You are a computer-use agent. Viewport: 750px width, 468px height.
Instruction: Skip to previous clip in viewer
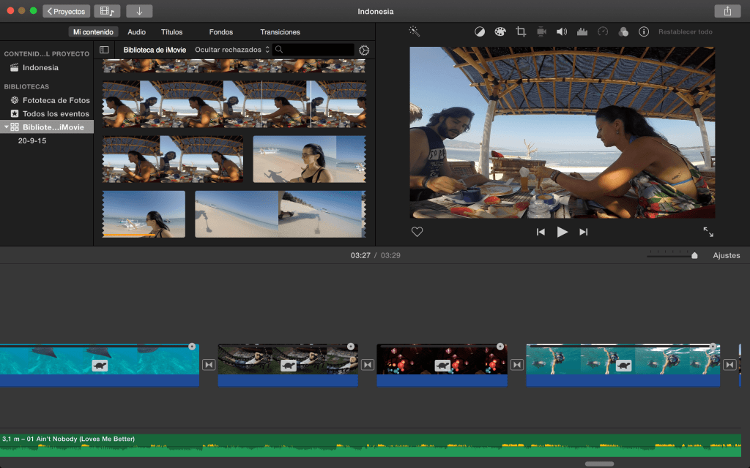(541, 232)
